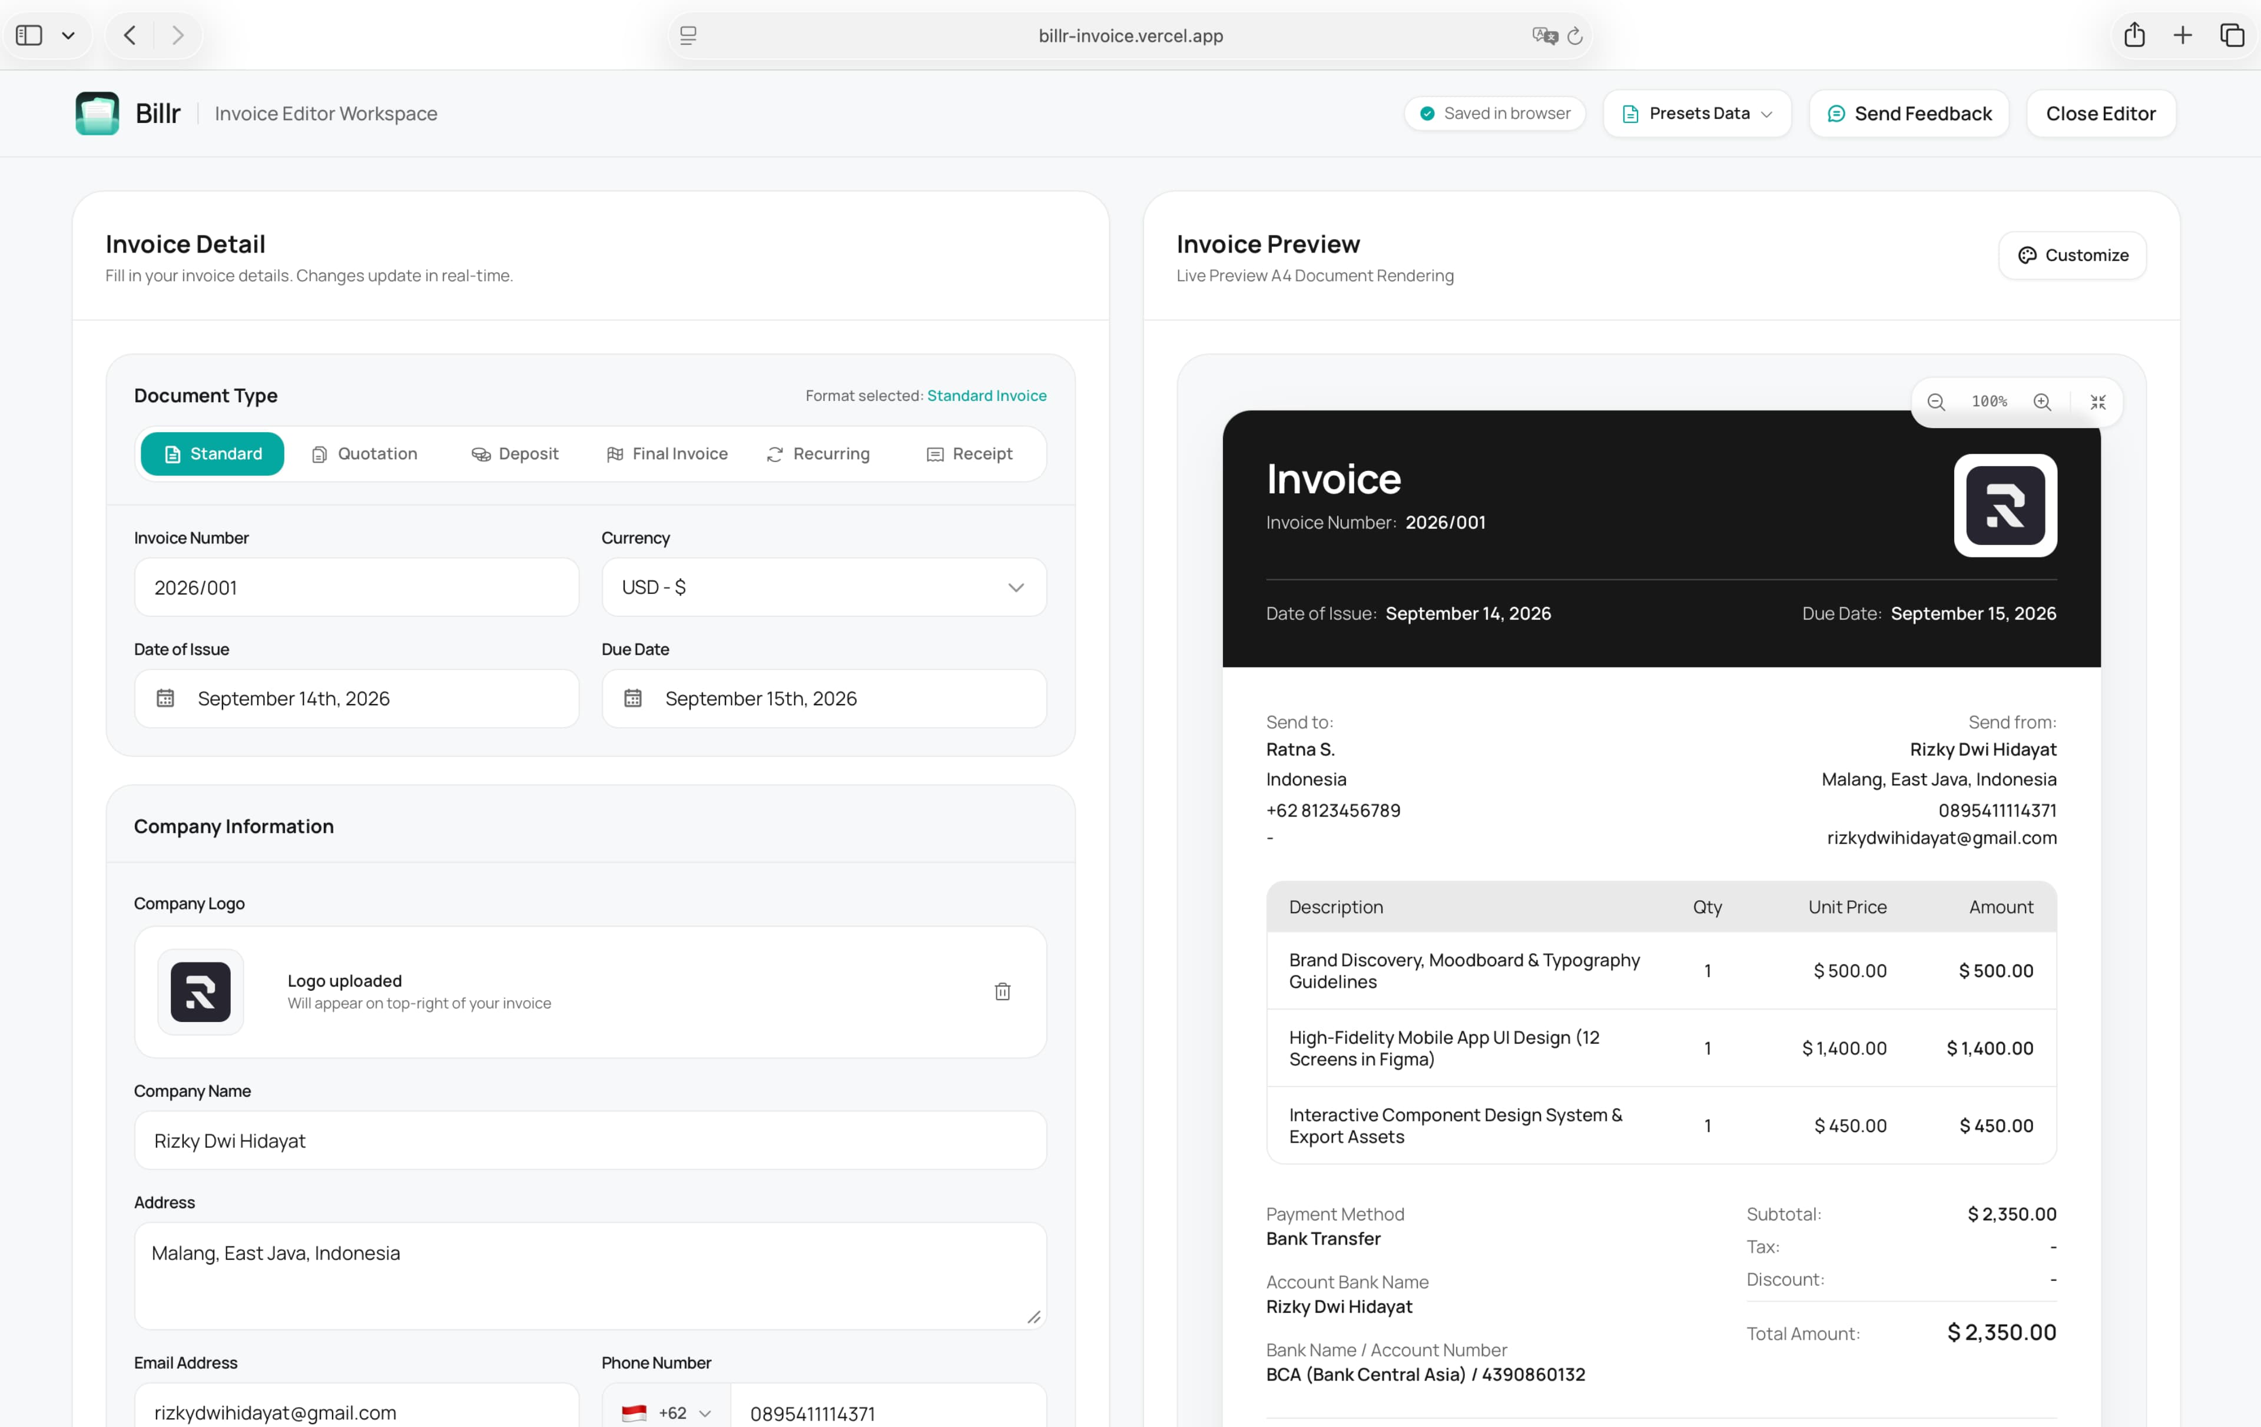The image size is (2261, 1427).
Task: Click 'High-Fidelity Mobile App UI Design' row
Action: (1661, 1048)
